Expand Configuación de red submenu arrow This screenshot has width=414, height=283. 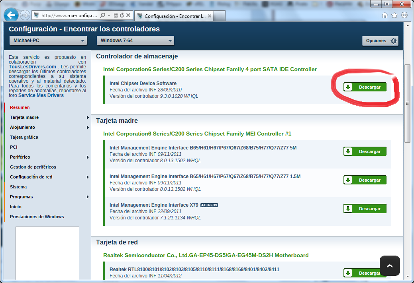click(x=88, y=177)
